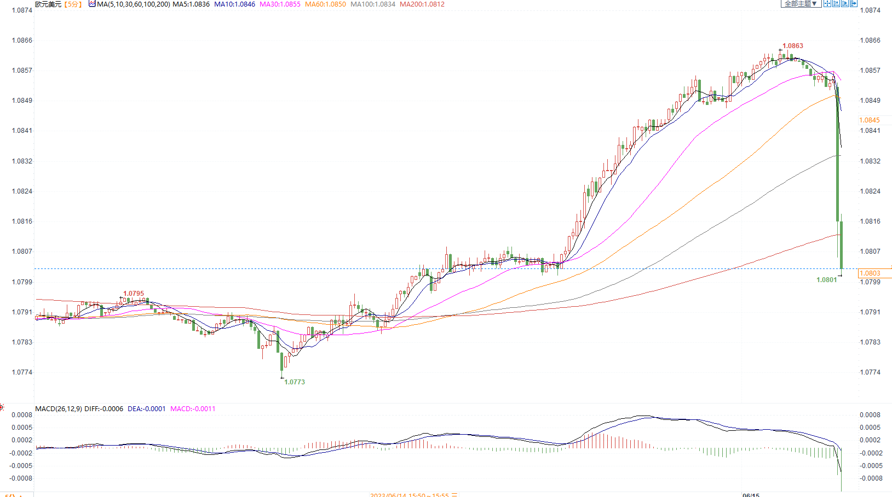The image size is (892, 497).
Task: Click the DIFF:-0.0006 value
Action: click(x=104, y=409)
